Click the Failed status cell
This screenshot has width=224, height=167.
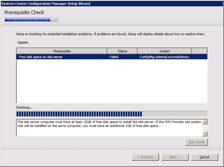pyautogui.click(x=114, y=57)
